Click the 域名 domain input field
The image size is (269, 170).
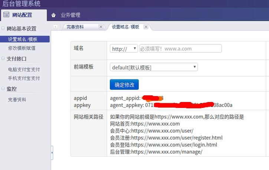(x=180, y=48)
